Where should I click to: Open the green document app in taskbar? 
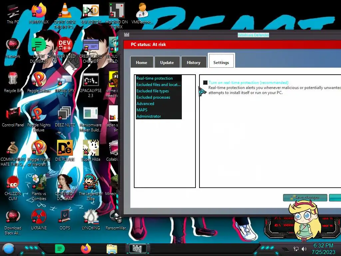coord(60,249)
